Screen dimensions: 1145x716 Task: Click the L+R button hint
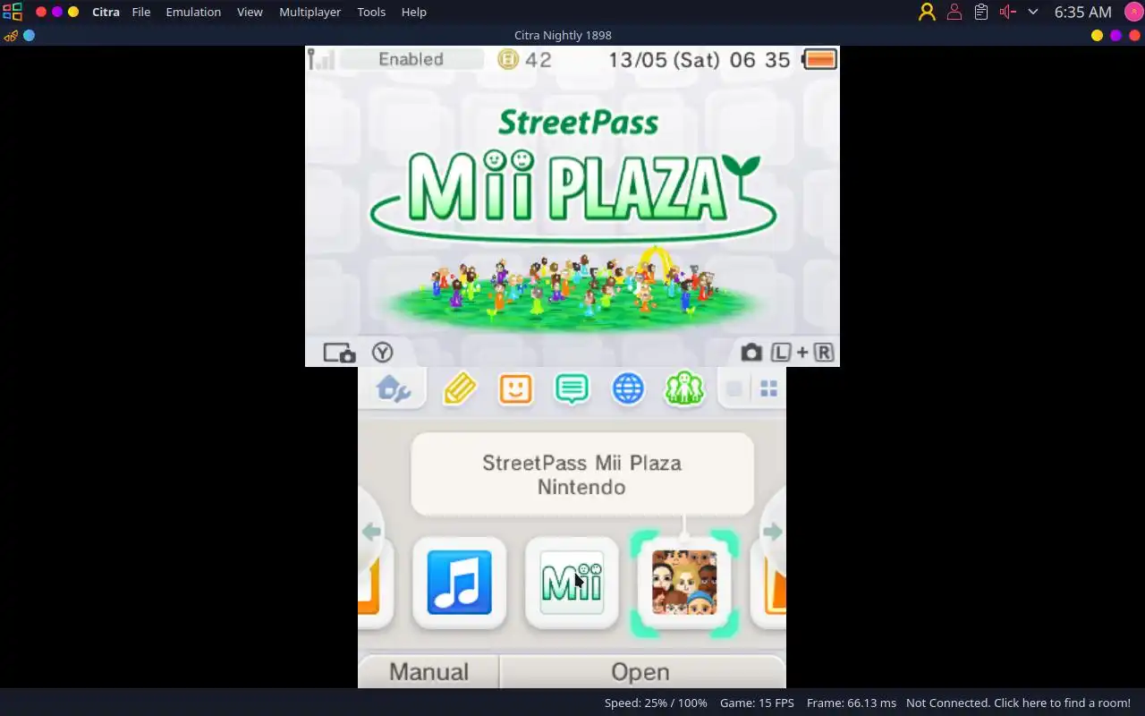(x=802, y=353)
